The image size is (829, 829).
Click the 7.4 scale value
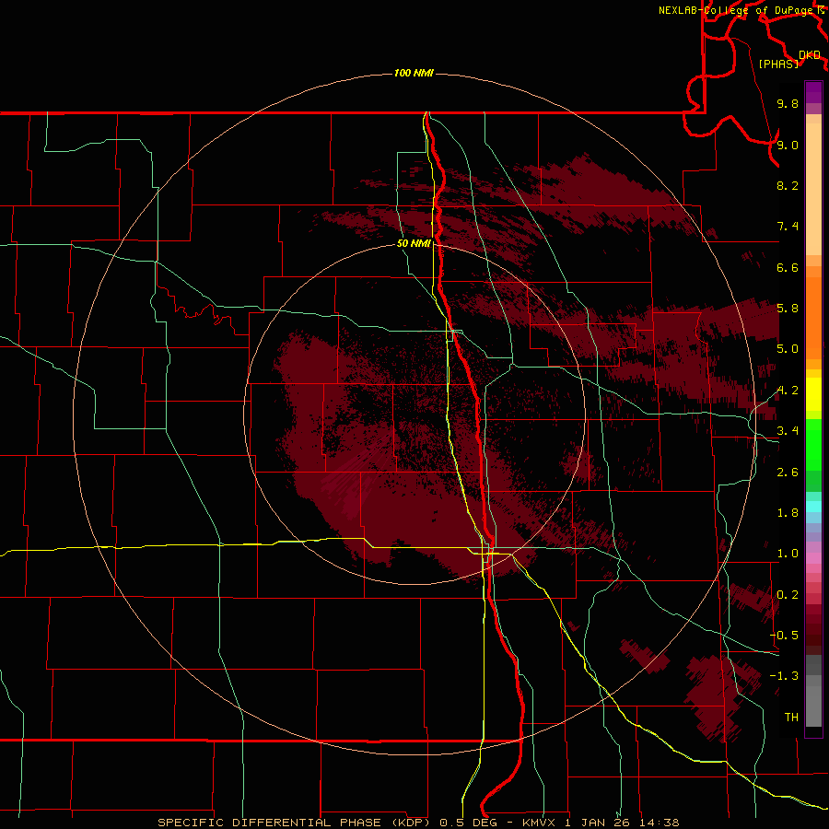788,227
